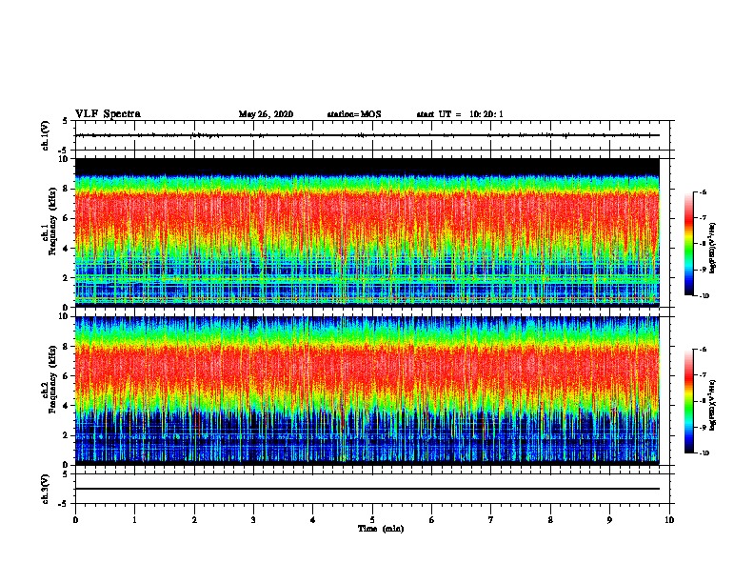
Task: Click ch.2 frequency tick label "6"
Action: click(x=66, y=376)
